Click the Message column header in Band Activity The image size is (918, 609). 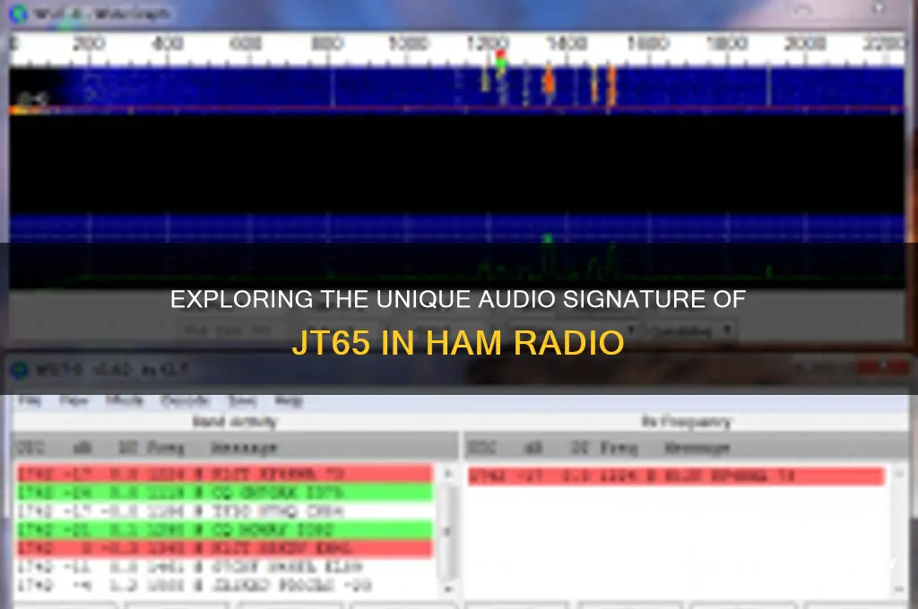coord(244,449)
